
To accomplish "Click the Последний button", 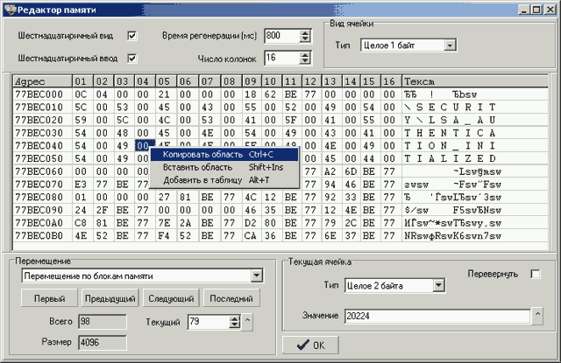I will pos(231,298).
